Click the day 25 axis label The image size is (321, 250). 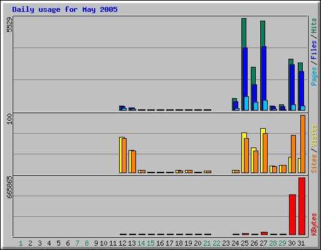click(x=245, y=243)
